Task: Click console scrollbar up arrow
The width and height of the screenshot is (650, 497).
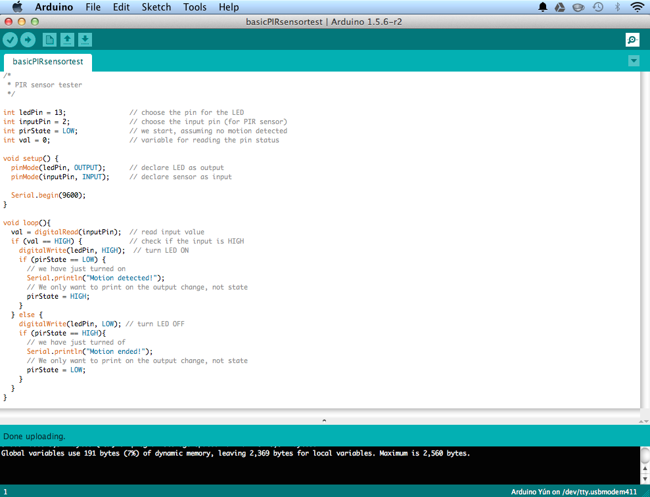Action: (x=645, y=468)
